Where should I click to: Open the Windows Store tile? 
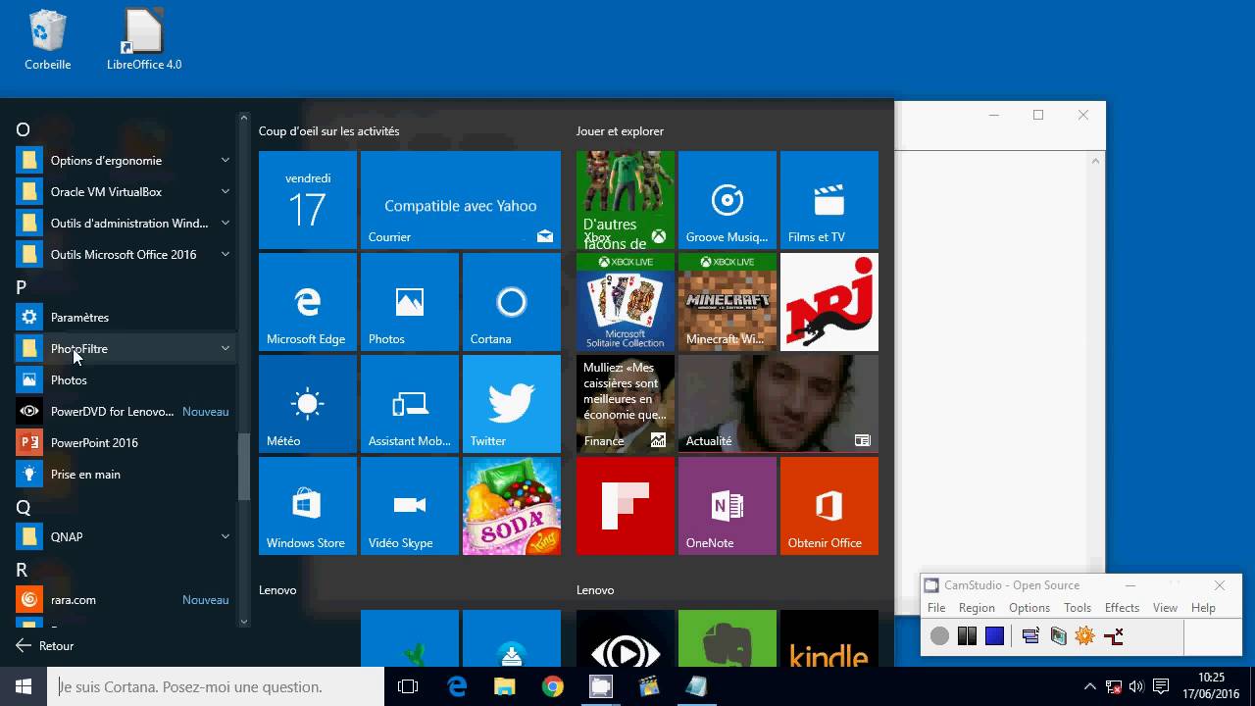point(308,506)
